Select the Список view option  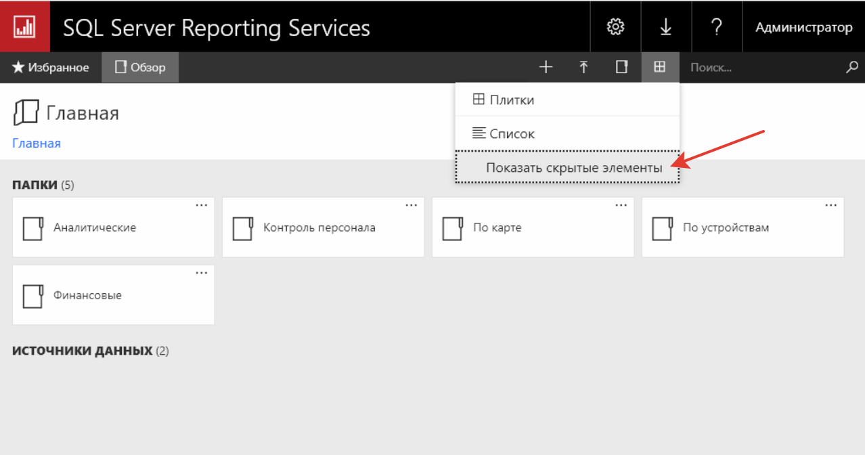click(567, 133)
